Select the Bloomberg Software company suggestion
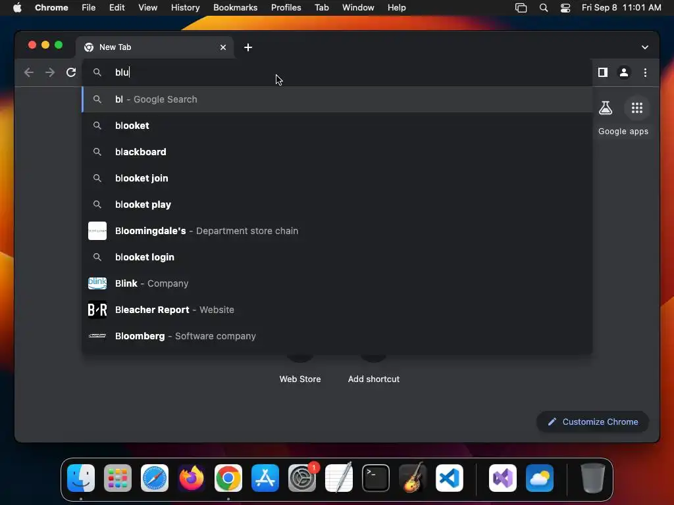The width and height of the screenshot is (674, 505). click(x=337, y=336)
